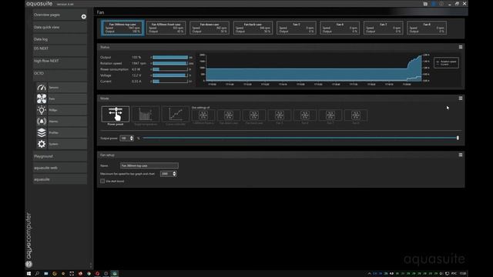The height and width of the screenshot is (277, 493).
Task: Open the Status panel menu icon
Action: (x=461, y=47)
